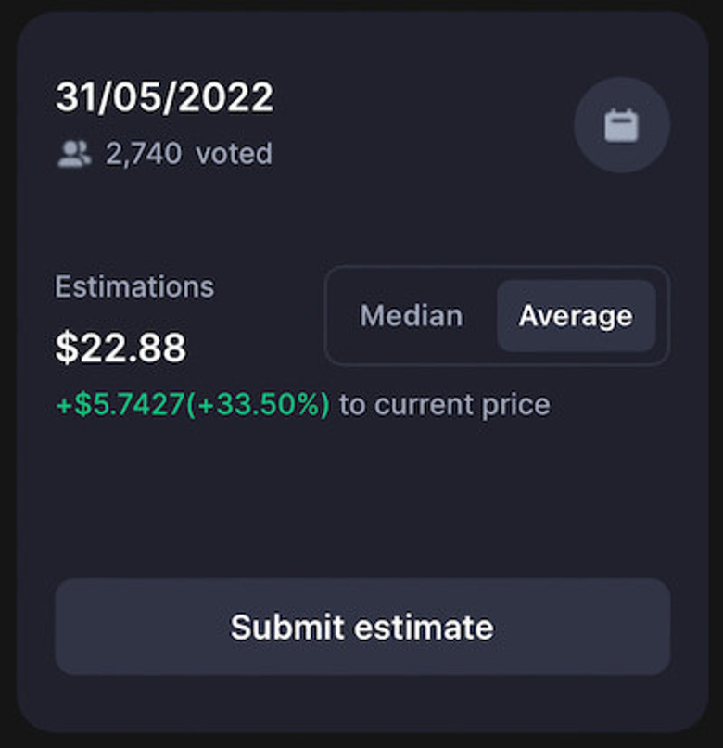Open the calendar date picker
Screen dimensions: 723x748
tap(621, 125)
